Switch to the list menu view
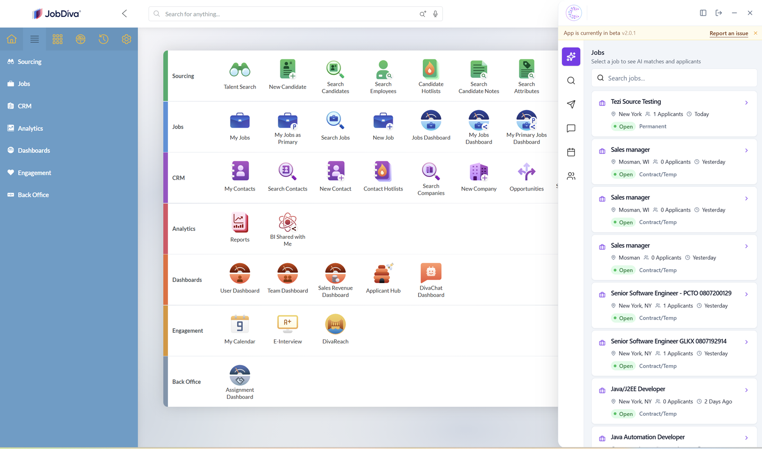The height and width of the screenshot is (449, 762). tap(34, 39)
